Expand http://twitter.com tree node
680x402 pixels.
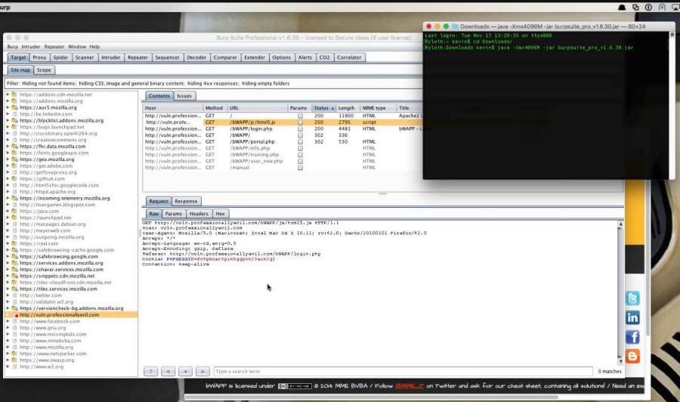point(8,295)
